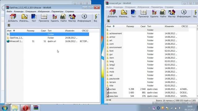Open Операции menu in OptiFine window
The width and height of the screenshot is (198, 111).
click(31, 11)
